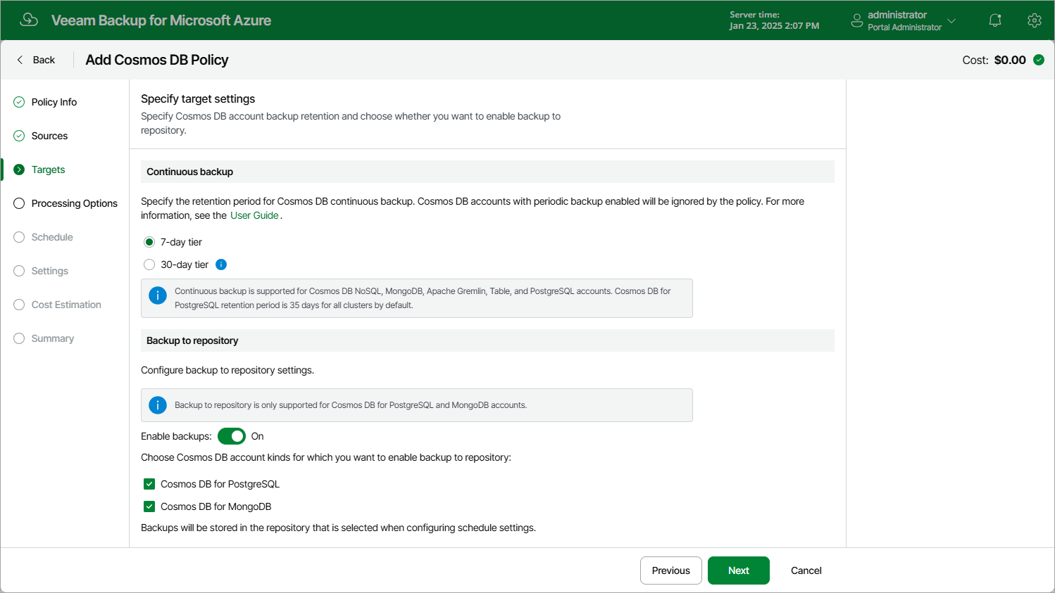Jump to the Cost Estimation step

click(66, 305)
